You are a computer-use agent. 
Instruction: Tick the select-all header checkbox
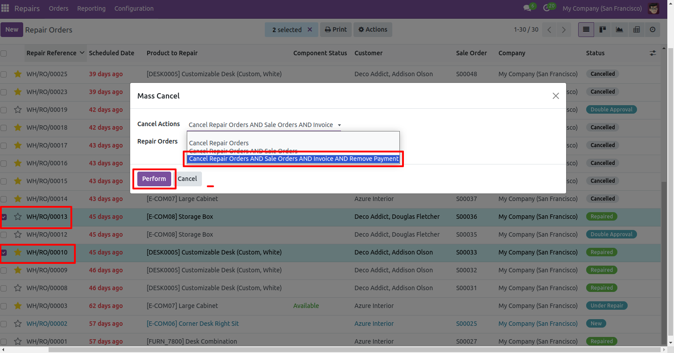point(4,53)
